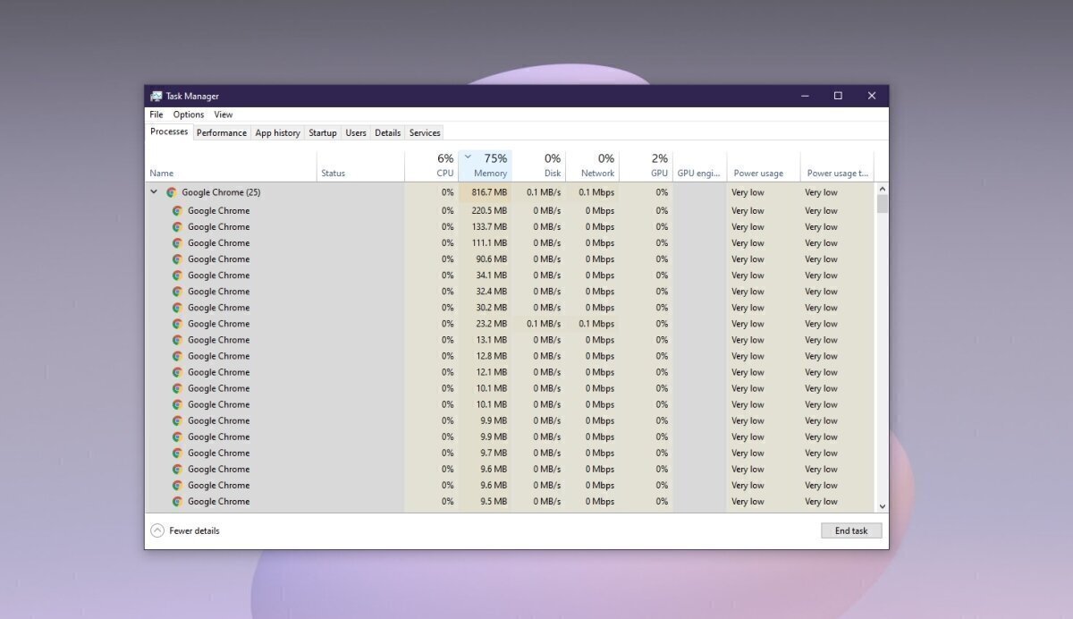Open the Services tab
This screenshot has width=1073, height=619.
[x=425, y=133]
